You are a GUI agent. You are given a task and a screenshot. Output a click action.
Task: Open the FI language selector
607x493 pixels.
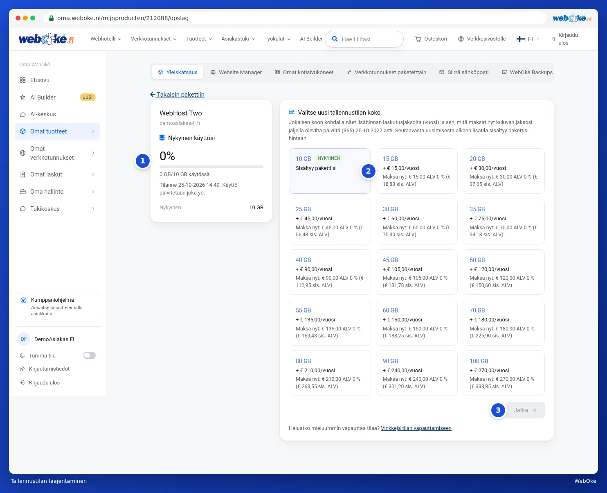click(528, 39)
